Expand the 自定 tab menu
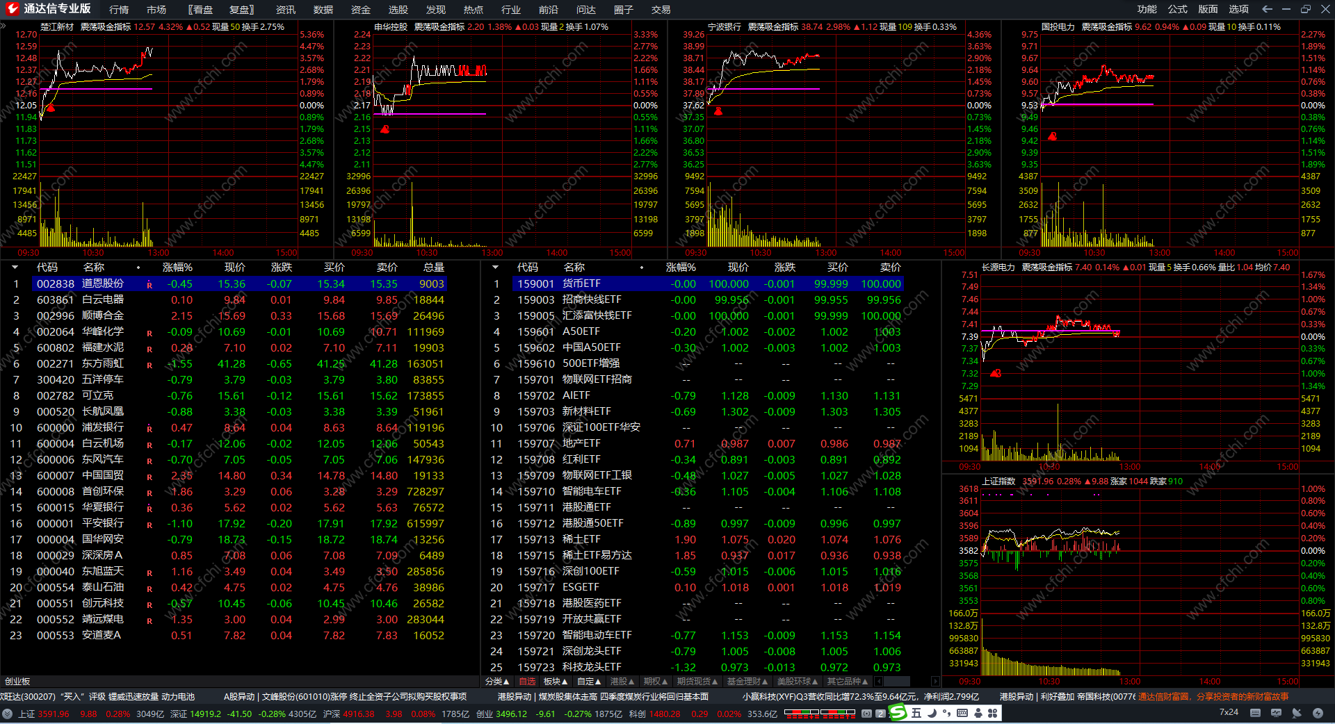 [589, 682]
